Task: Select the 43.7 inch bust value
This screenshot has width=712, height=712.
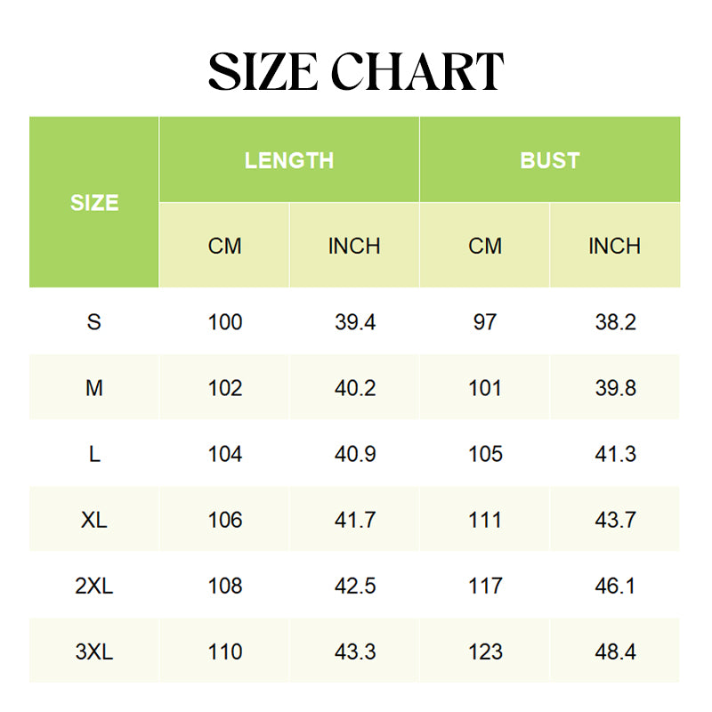Action: click(615, 520)
